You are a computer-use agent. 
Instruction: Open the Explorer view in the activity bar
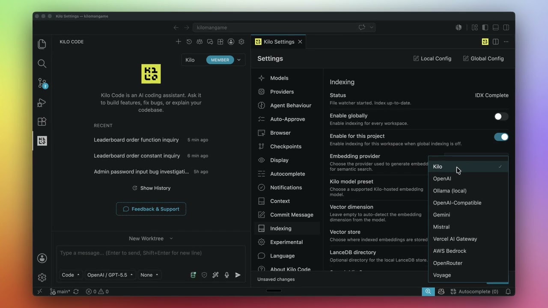point(42,44)
